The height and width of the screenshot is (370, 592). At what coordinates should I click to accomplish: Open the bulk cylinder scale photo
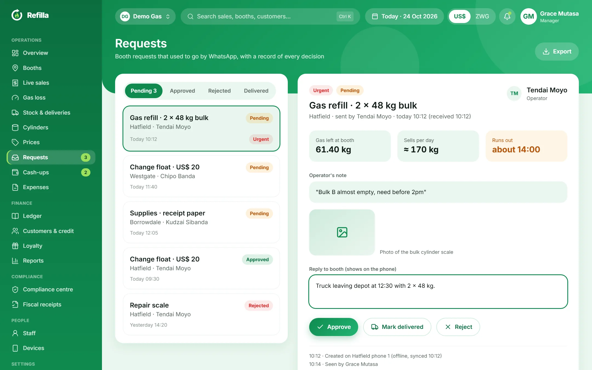pos(342,232)
